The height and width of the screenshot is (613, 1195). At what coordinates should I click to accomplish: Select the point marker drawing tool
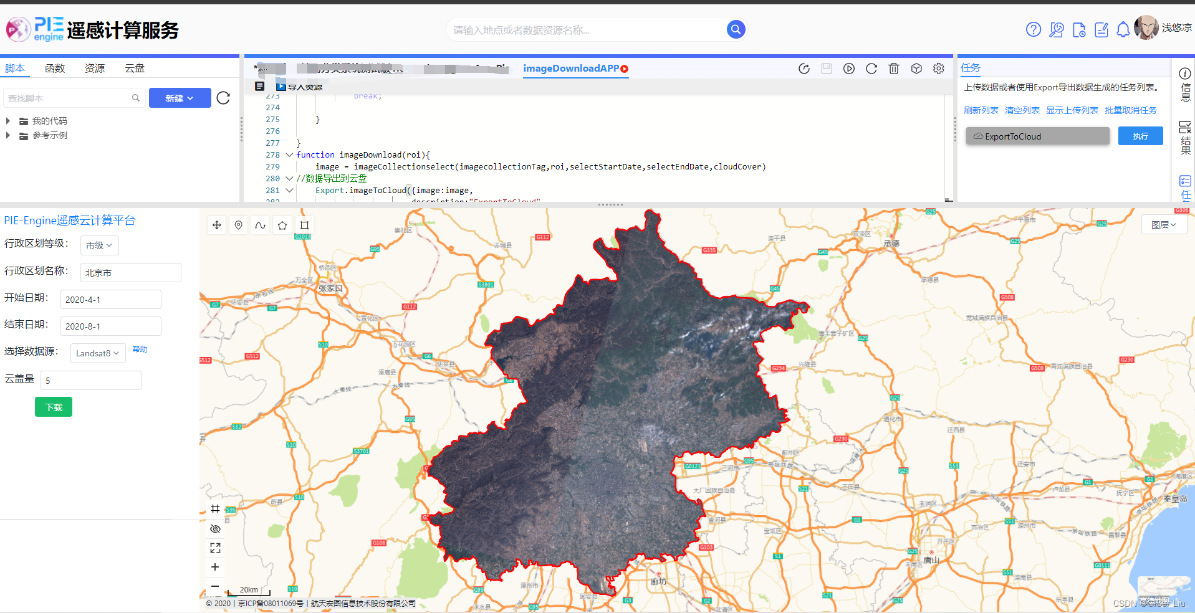[x=239, y=226]
